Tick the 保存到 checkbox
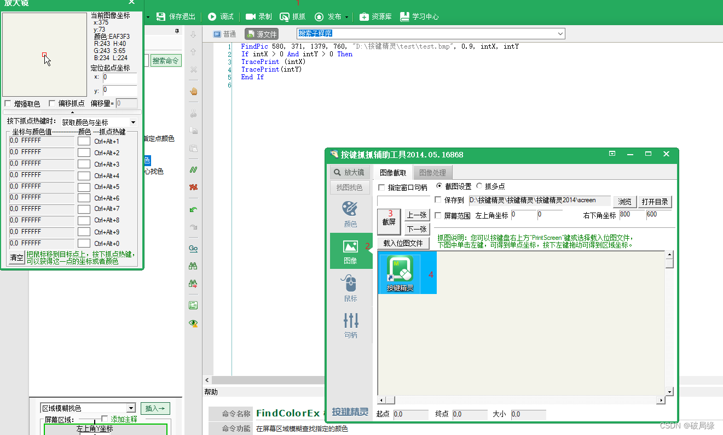Image resolution: width=723 pixels, height=435 pixels. 438,200
